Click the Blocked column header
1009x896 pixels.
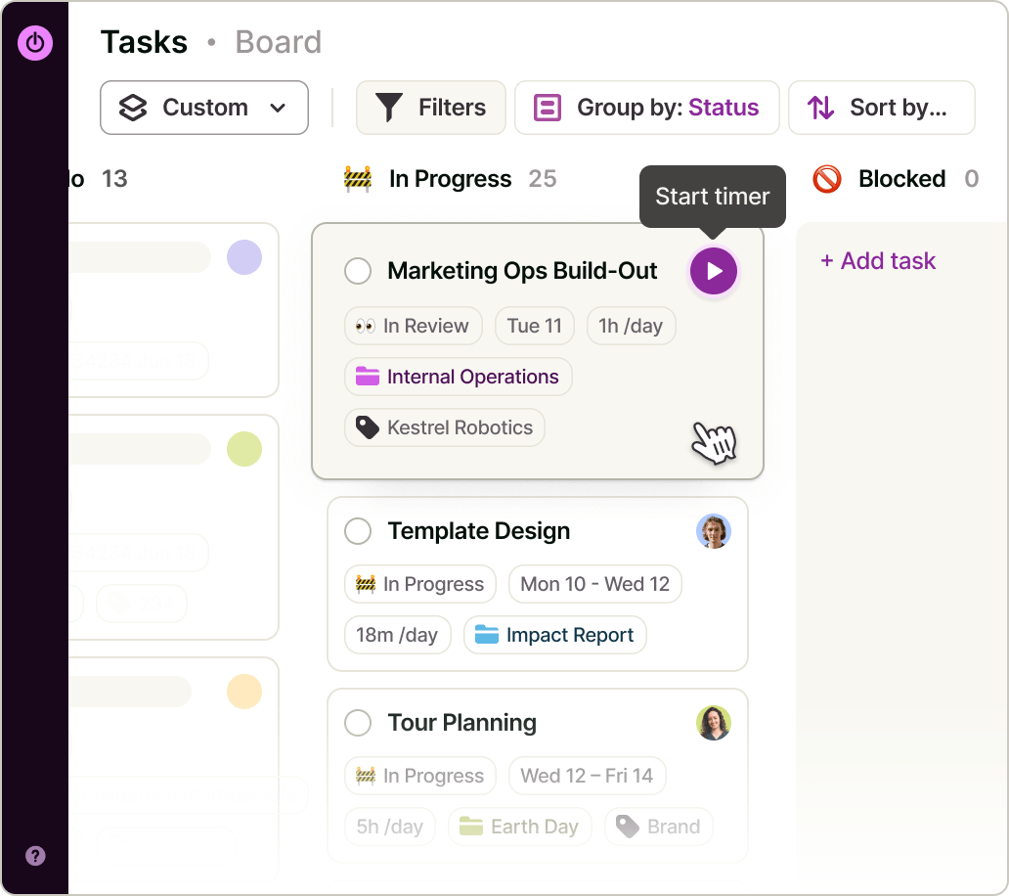click(x=901, y=179)
